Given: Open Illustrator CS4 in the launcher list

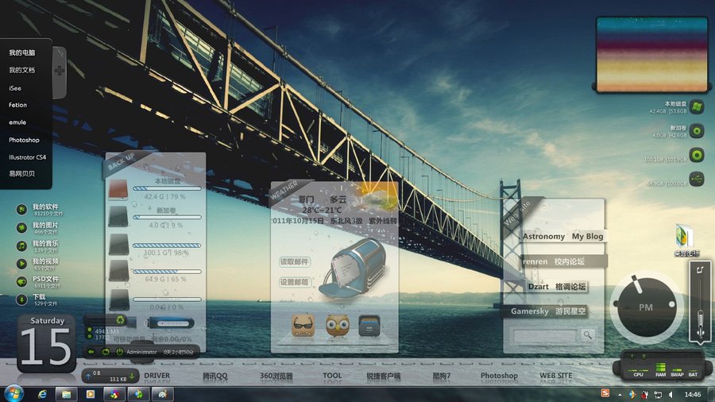Looking at the screenshot, I should (27, 157).
